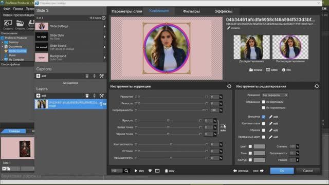Edit the crop settings pencil
This screenshot has width=329, height=185.
tap(273, 130)
